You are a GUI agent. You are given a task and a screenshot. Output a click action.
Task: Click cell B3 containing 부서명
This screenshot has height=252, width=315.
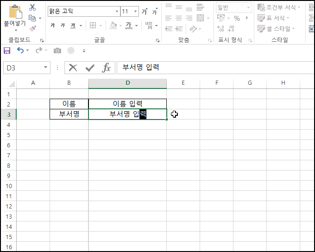point(69,114)
